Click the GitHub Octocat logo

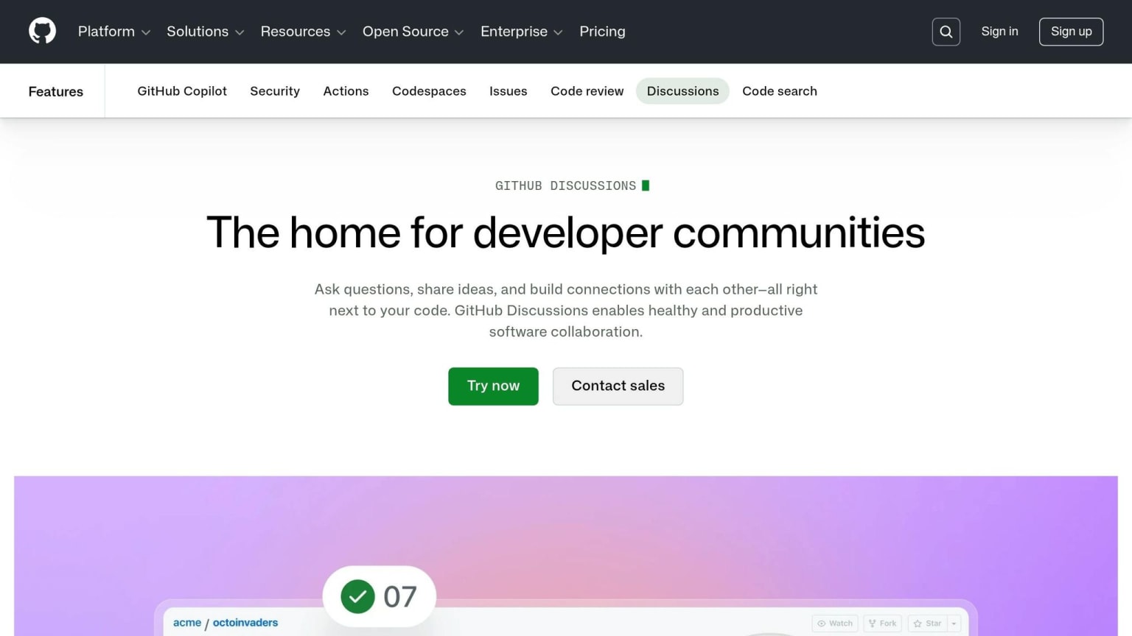42,31
